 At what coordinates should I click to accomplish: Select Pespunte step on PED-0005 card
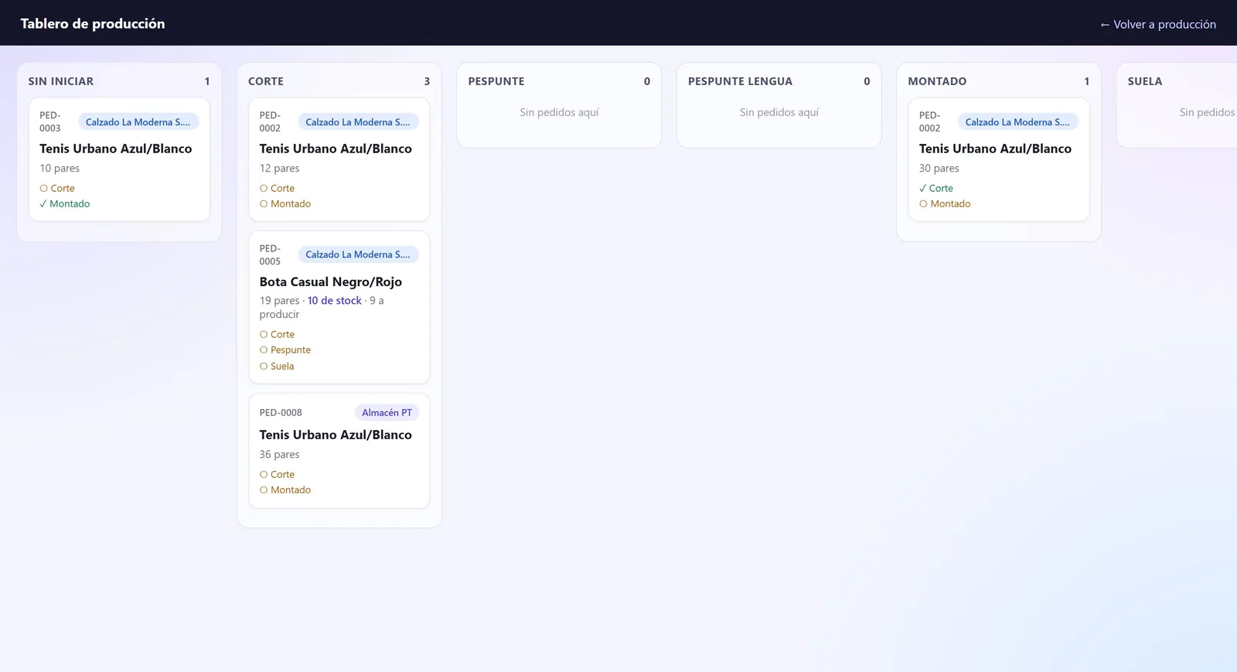click(x=285, y=350)
